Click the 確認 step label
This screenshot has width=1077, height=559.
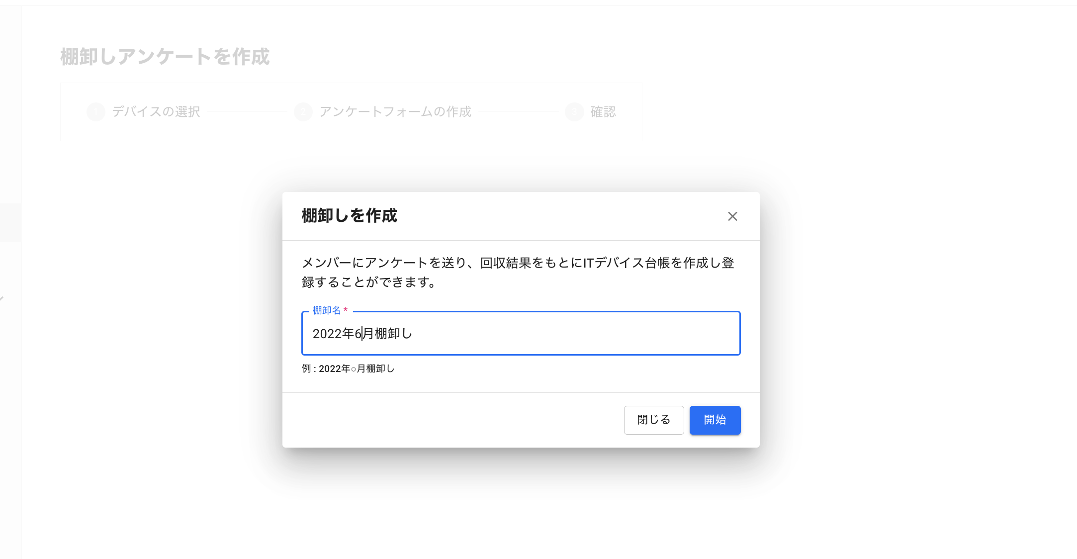pos(603,112)
